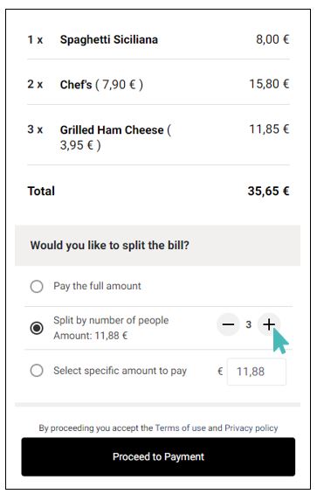Click the specific amount input field
The height and width of the screenshot is (501, 317).
(257, 372)
